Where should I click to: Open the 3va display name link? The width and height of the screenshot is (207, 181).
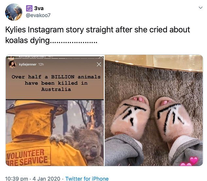39,8
